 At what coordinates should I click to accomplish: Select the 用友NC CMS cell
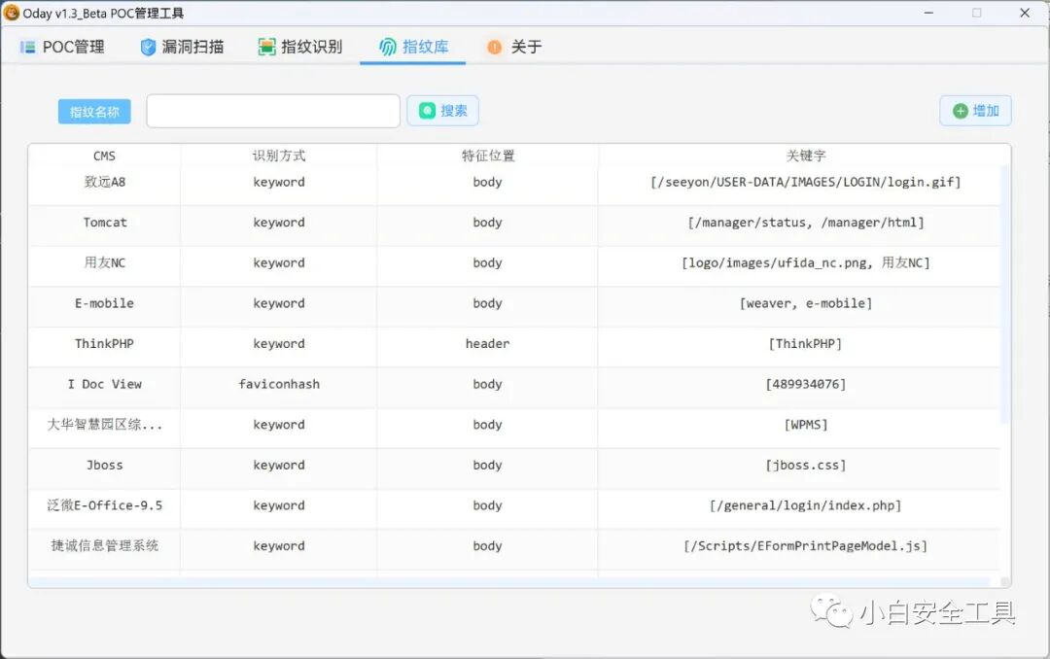pos(104,262)
